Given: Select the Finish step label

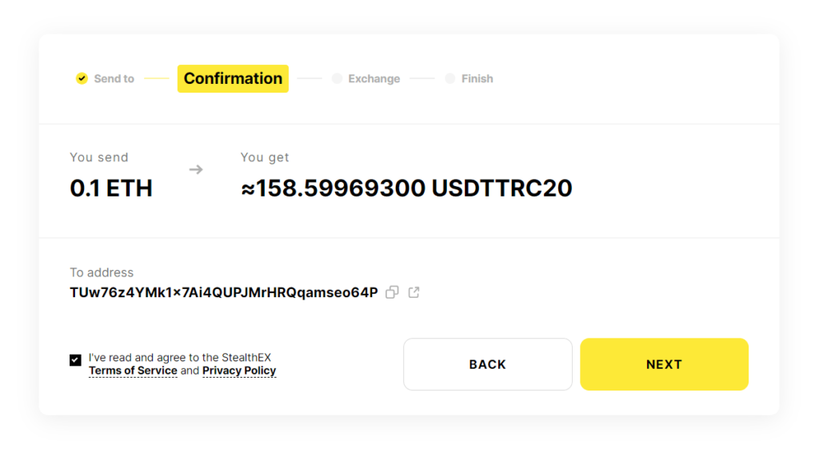Looking at the screenshot, I should 477,78.
